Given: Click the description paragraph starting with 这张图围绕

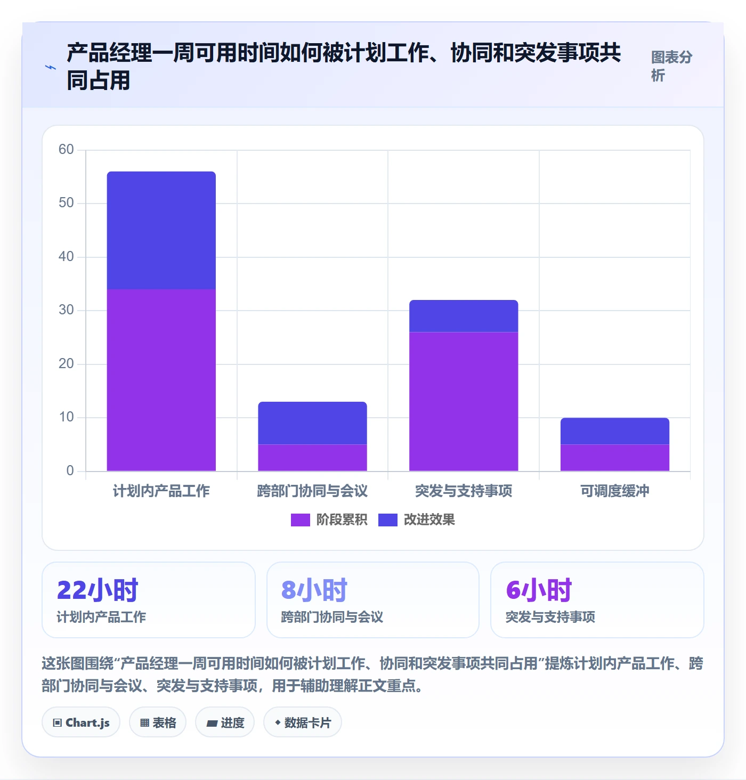Looking at the screenshot, I should coord(372,675).
